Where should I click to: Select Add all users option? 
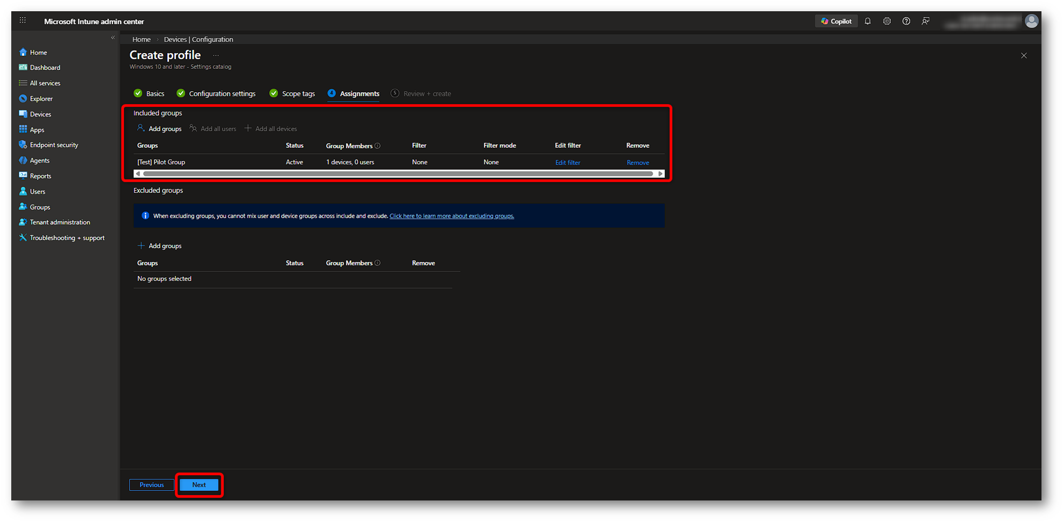(x=213, y=129)
